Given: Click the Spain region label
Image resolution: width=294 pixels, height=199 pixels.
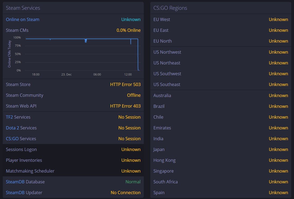Looking at the screenshot, I should [159, 193].
